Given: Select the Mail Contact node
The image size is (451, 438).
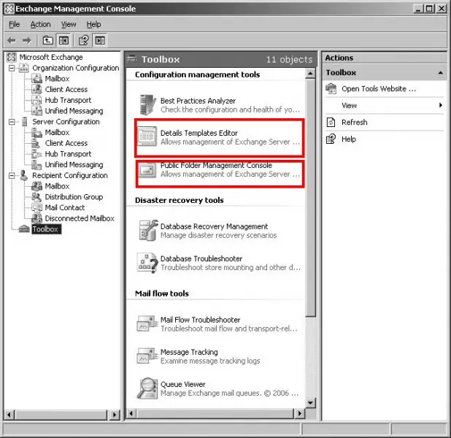Looking at the screenshot, I should coord(65,207).
